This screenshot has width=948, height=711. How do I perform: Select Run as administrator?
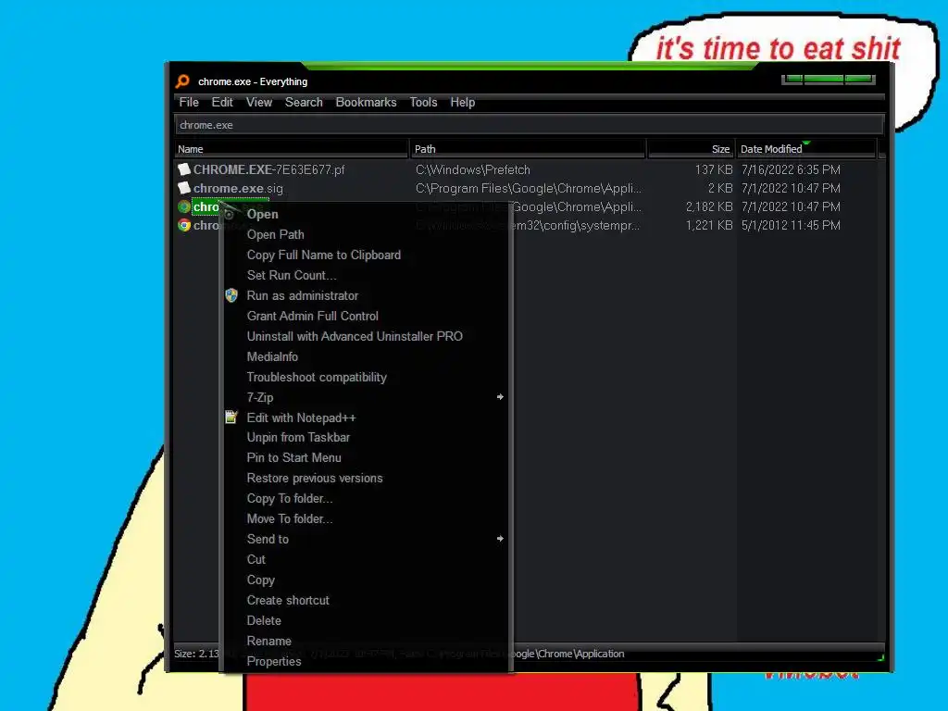[x=303, y=295]
